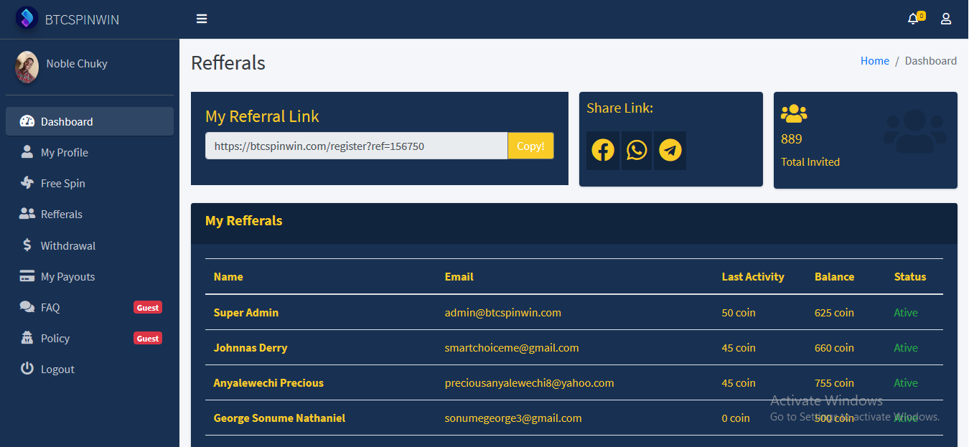
Task: Share referral link on Facebook
Action: (603, 150)
